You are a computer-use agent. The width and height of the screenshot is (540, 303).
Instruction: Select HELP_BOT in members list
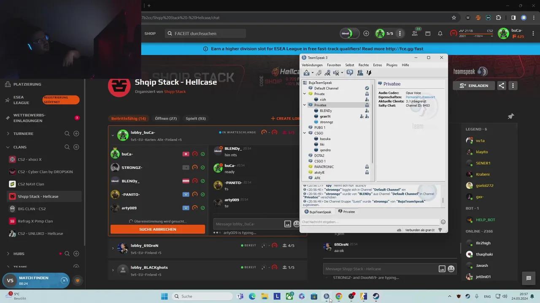(x=485, y=220)
